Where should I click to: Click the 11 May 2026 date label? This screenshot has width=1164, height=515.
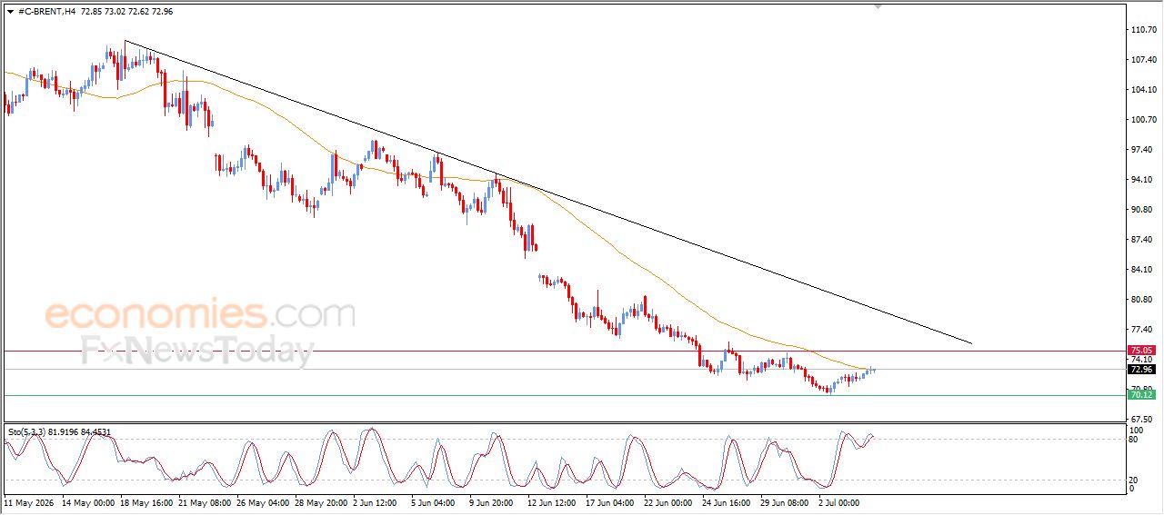click(x=29, y=501)
